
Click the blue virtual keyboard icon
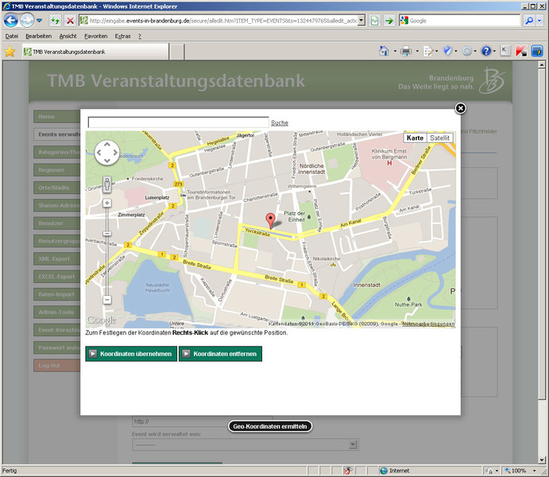click(537, 51)
